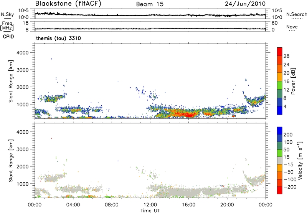Select the "Freq. [MHz]" axis label
Viewport: 307px width, 213px height.
point(7,26)
